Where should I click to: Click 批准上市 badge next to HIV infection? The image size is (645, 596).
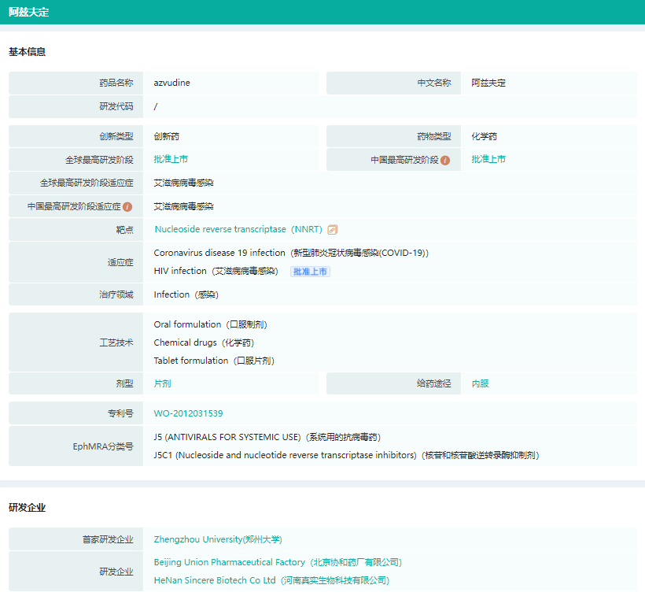pyautogui.click(x=311, y=272)
